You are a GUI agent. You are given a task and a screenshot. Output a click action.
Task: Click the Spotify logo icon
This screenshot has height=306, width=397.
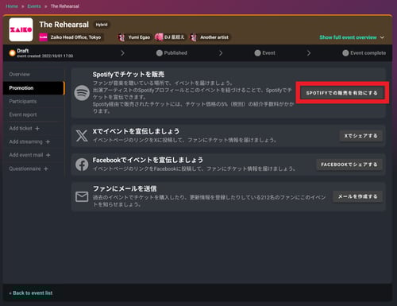coord(82,93)
